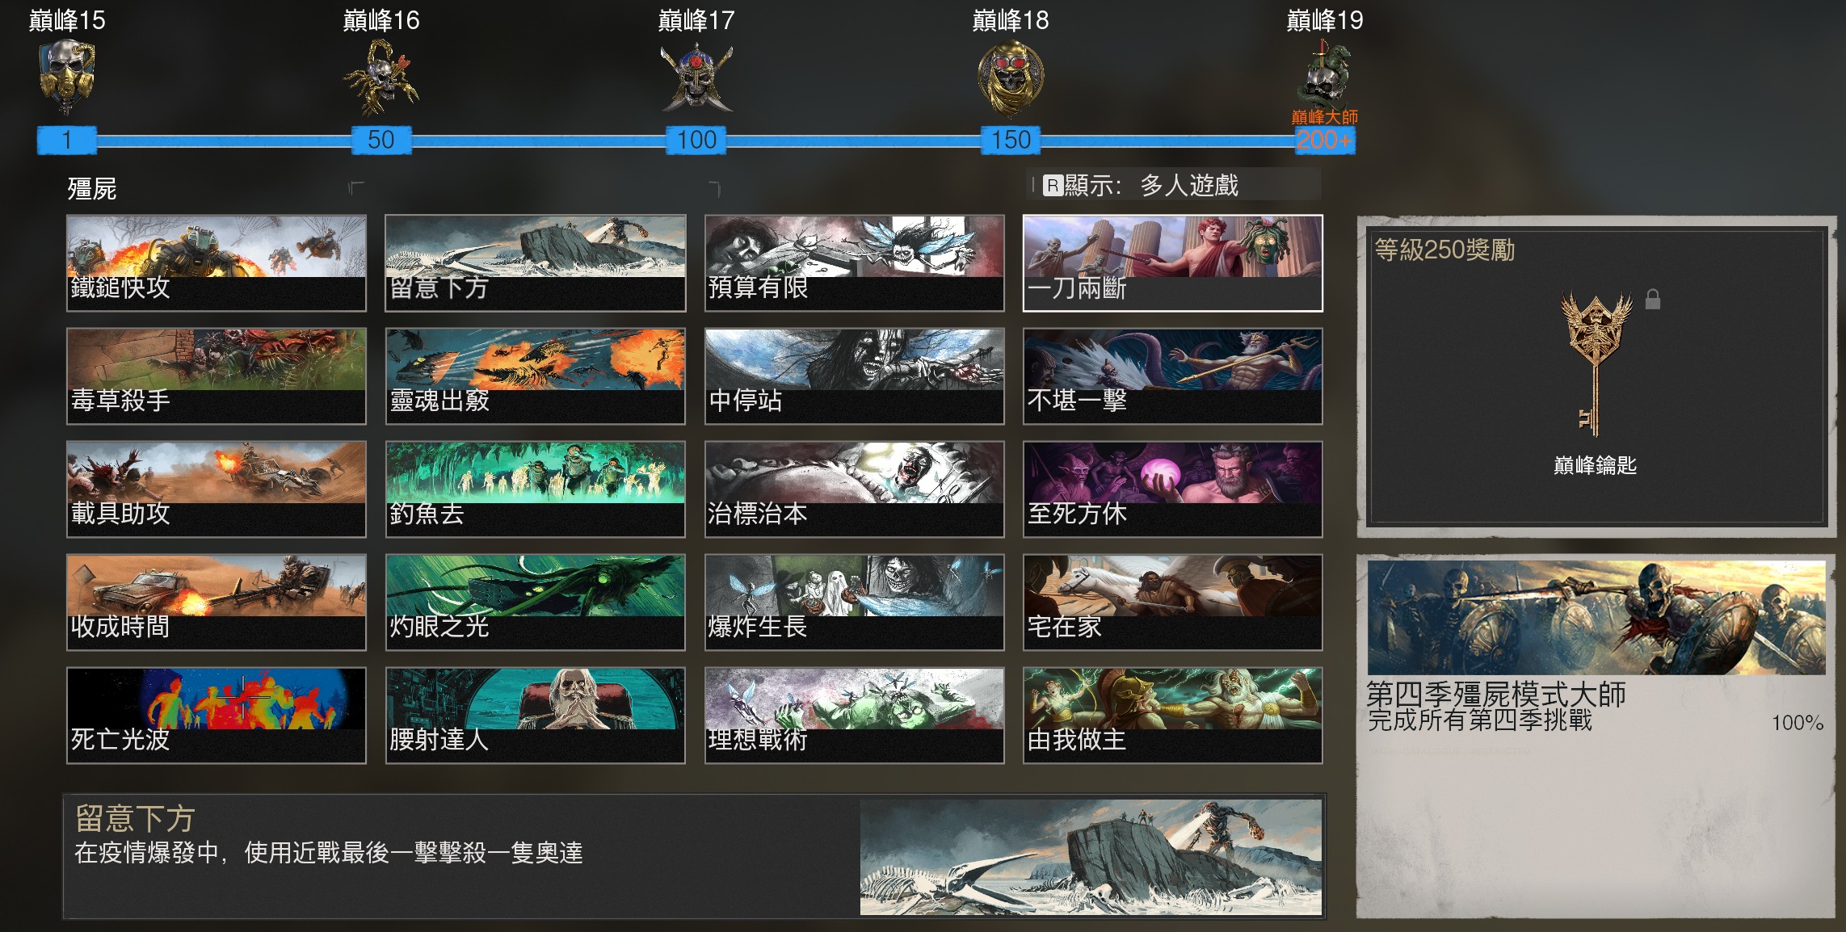Open the 爆炸生長 challenge card
1846x932 pixels.
[x=854, y=602]
